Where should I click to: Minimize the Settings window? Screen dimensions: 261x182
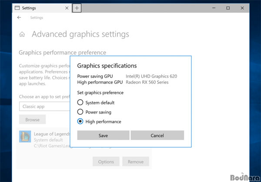pos(214,8)
